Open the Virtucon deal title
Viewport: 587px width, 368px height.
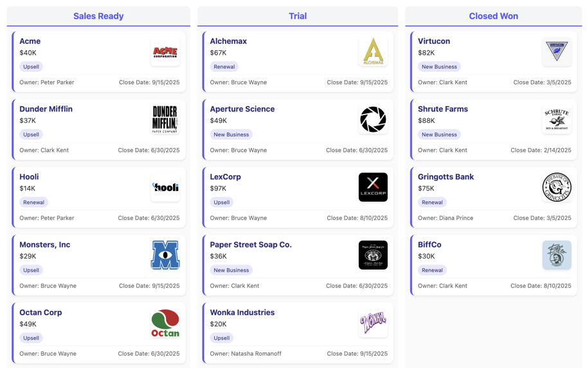[434, 41]
